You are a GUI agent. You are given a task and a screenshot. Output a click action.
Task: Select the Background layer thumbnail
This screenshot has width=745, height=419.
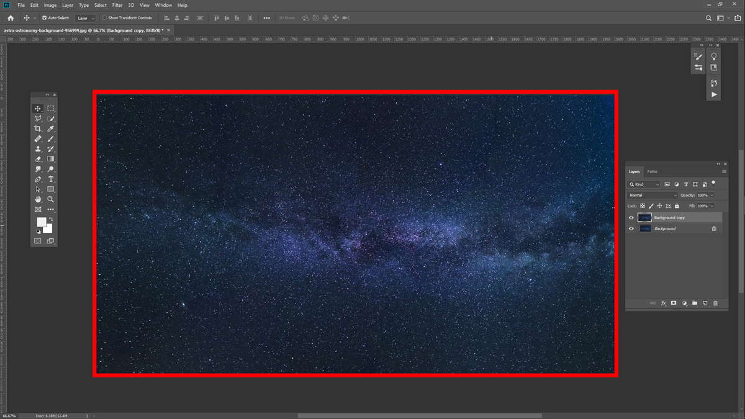(644, 228)
